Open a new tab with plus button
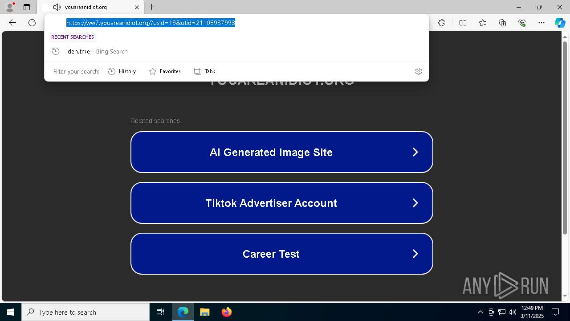 [152, 7]
